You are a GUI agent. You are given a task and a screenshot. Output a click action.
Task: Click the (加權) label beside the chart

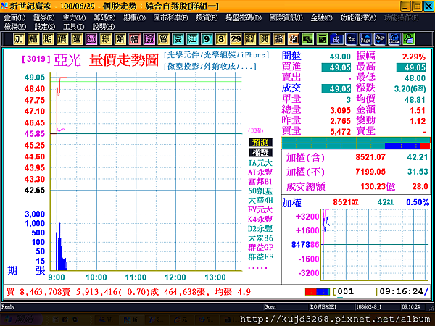[255, 130]
